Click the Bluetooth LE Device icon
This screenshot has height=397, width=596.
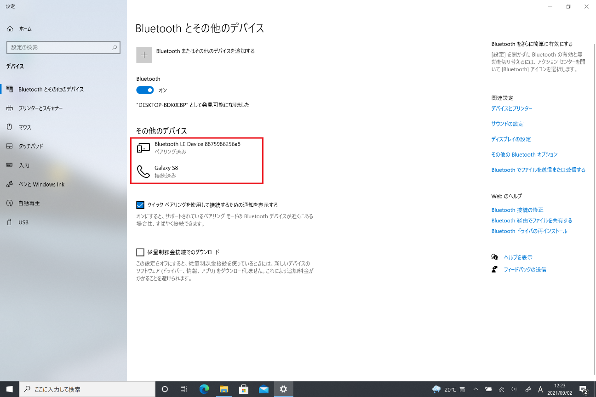click(143, 147)
